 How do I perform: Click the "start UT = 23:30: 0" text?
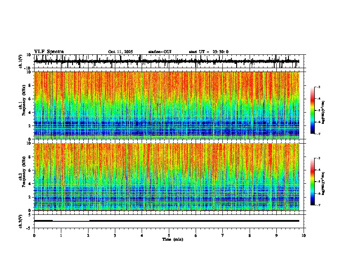click(209, 52)
